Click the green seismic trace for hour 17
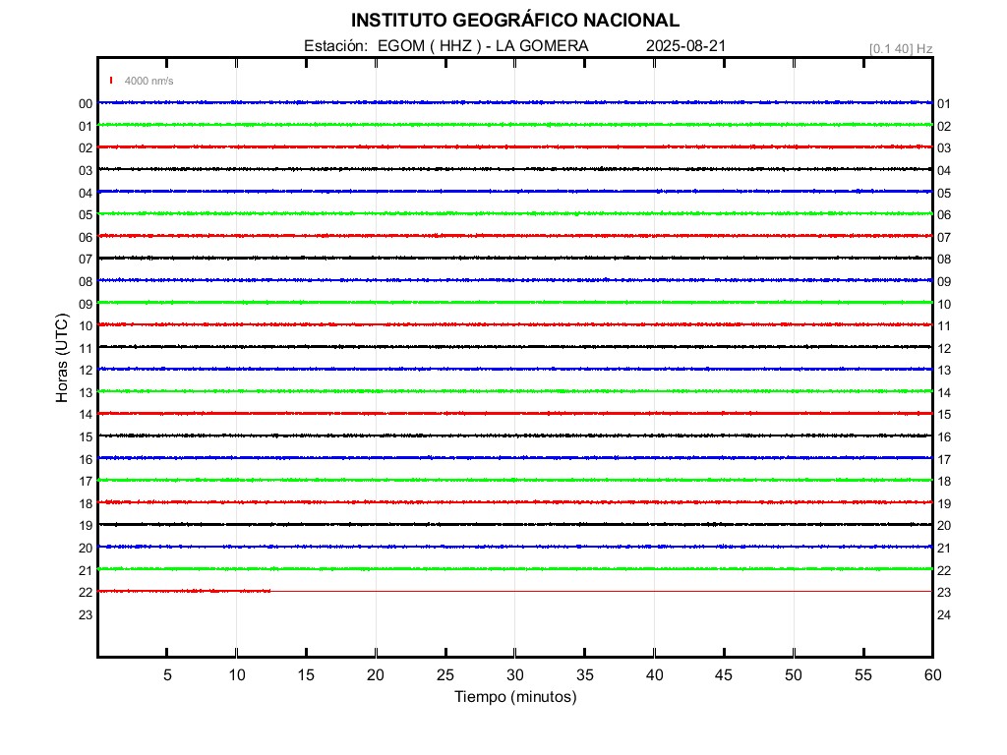 coord(515,480)
